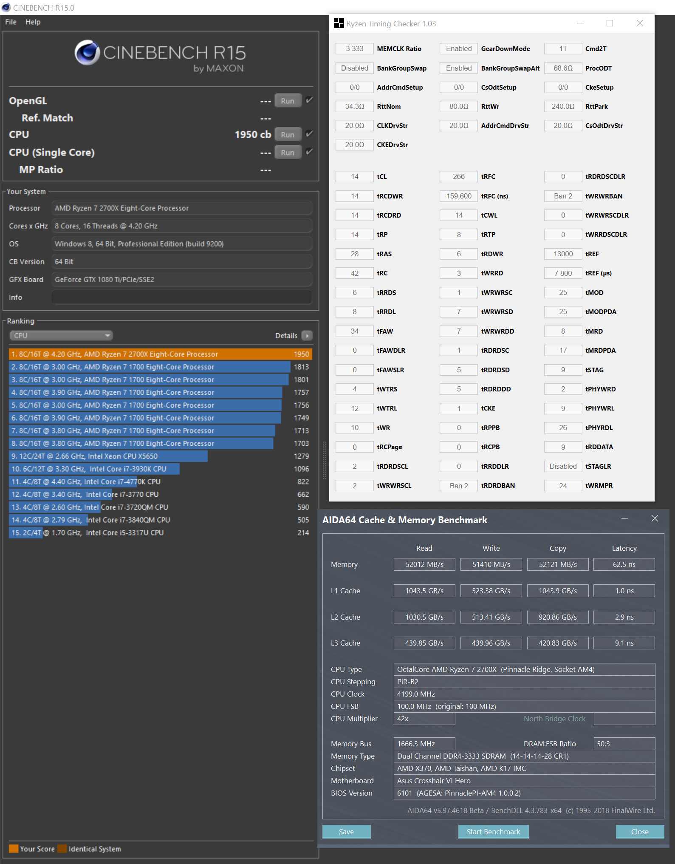The height and width of the screenshot is (864, 675).
Task: Click the CPU score 1950 cb
Action: (x=253, y=135)
